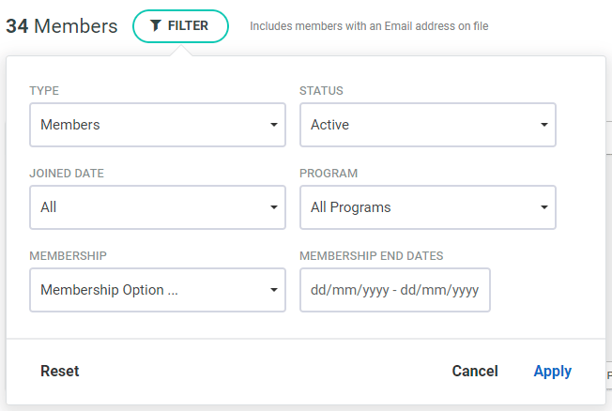
Task: Click the MEMBERSHIP END DATES label
Action: point(371,256)
